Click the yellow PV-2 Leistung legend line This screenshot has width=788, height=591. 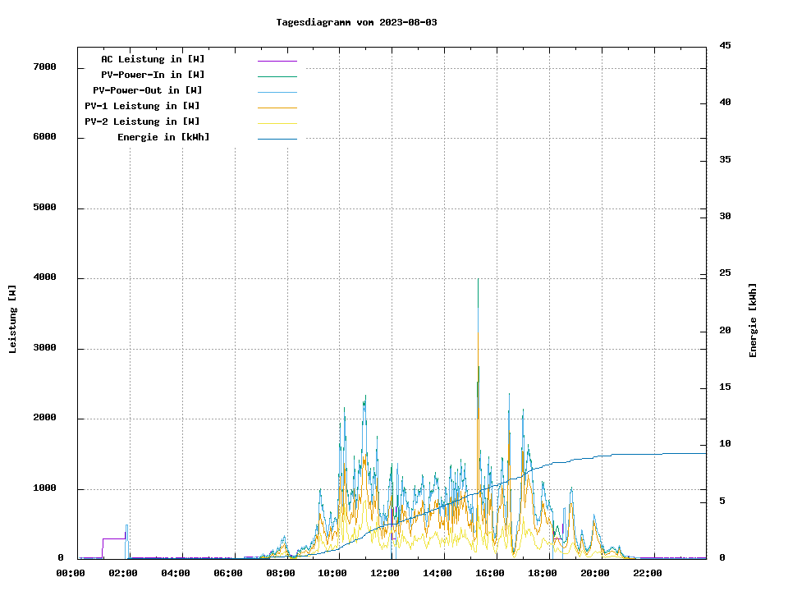277,123
